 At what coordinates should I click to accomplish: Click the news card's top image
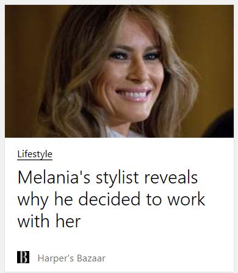click(119, 71)
